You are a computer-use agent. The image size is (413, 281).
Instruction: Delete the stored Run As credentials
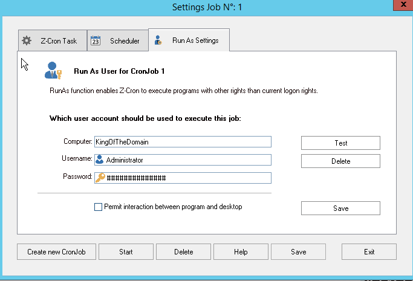[340, 161]
